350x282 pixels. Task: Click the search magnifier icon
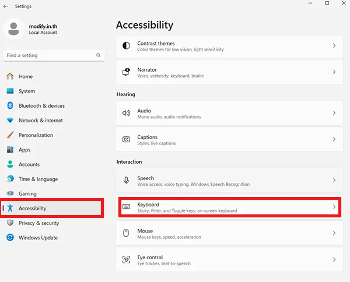click(x=98, y=55)
